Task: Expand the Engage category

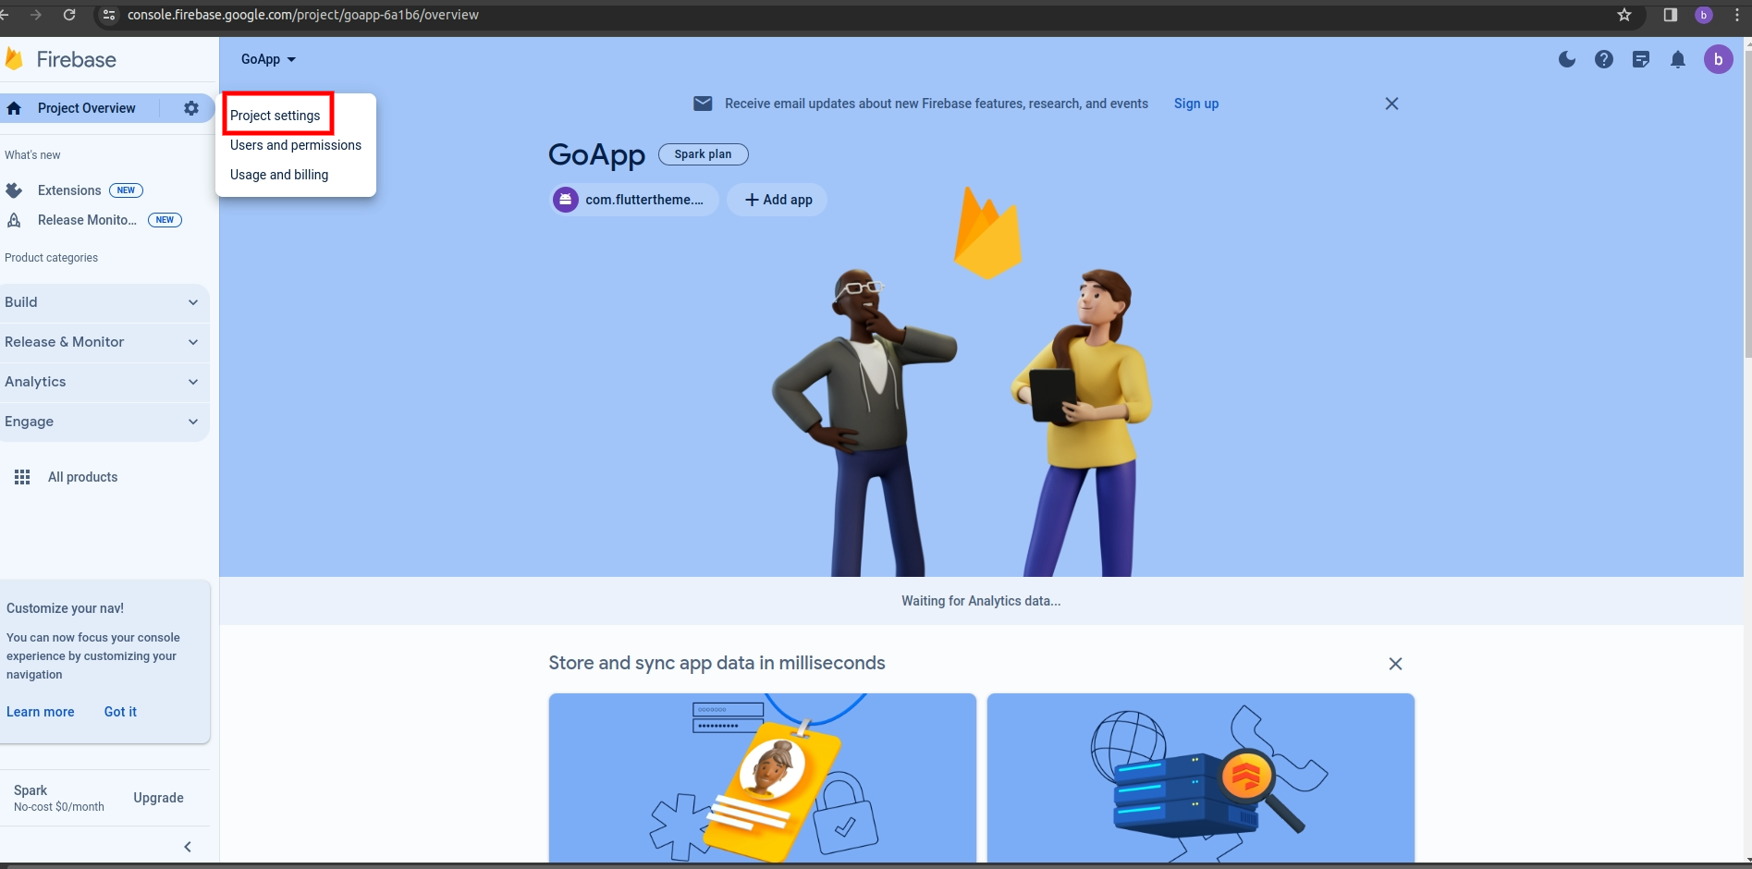Action: click(102, 422)
